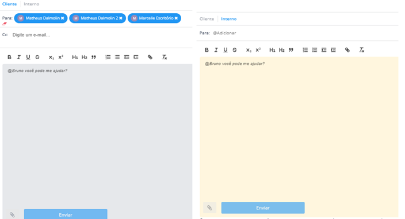Apply superscript in the right Interno editor

258,50
